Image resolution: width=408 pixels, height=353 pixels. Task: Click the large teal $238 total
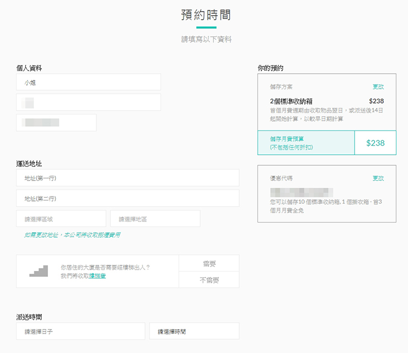point(375,143)
